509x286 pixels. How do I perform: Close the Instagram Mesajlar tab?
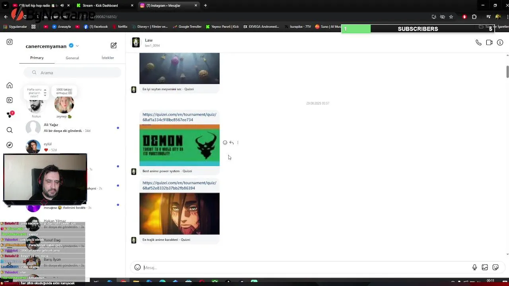pyautogui.click(x=196, y=6)
